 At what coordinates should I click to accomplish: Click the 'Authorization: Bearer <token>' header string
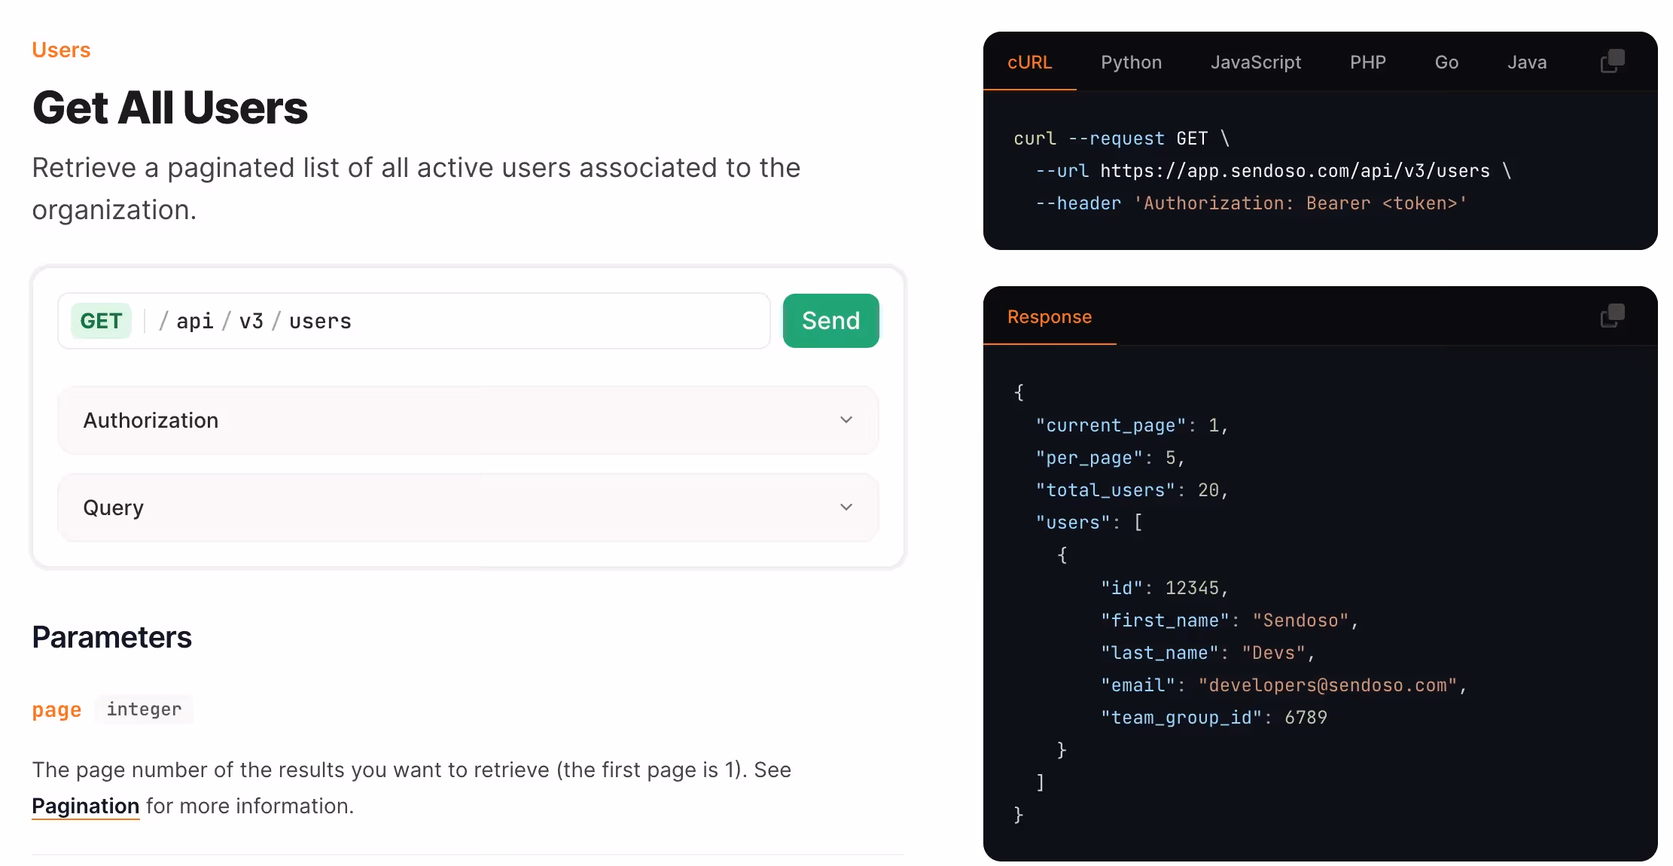click(1300, 203)
